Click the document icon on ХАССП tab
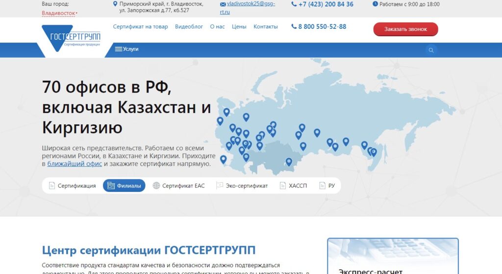The height and width of the screenshot is (274, 502). click(283, 185)
